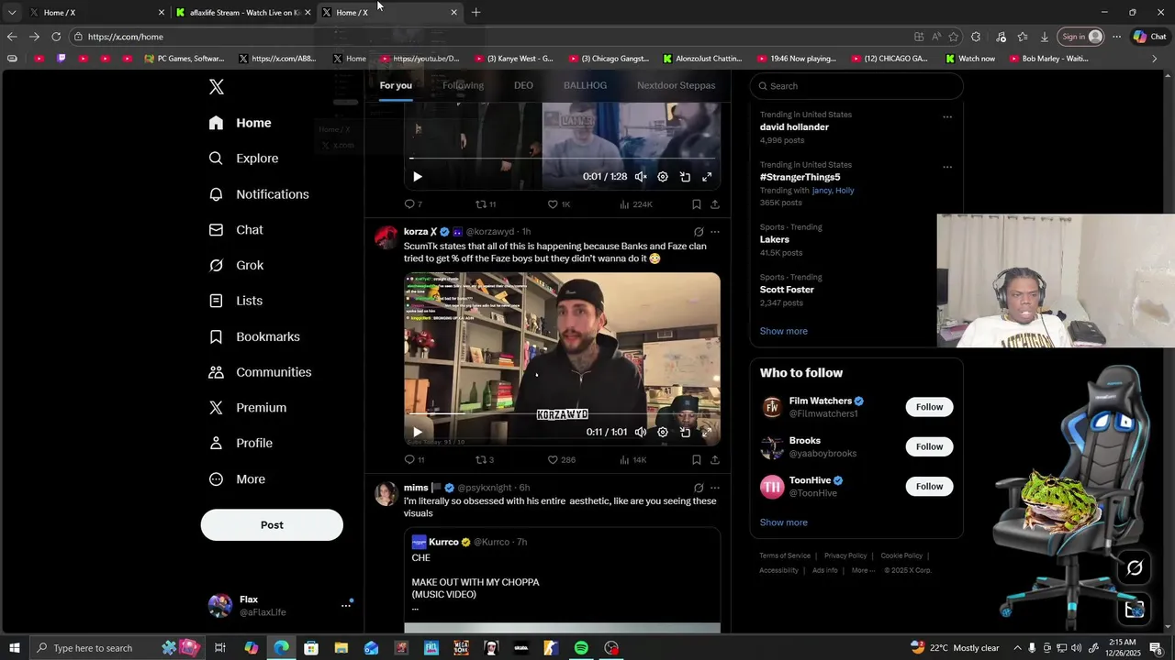Viewport: 1175px width, 660px height.
Task: Click the white Post button
Action: point(272,525)
